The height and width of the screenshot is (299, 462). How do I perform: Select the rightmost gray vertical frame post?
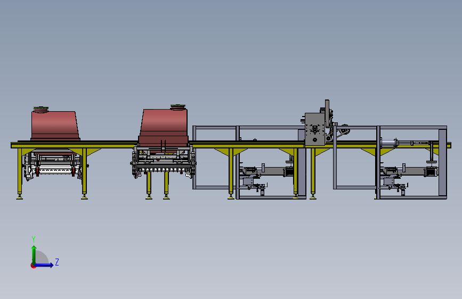pos(443,162)
